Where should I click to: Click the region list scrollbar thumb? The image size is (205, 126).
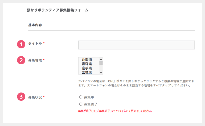(101, 63)
